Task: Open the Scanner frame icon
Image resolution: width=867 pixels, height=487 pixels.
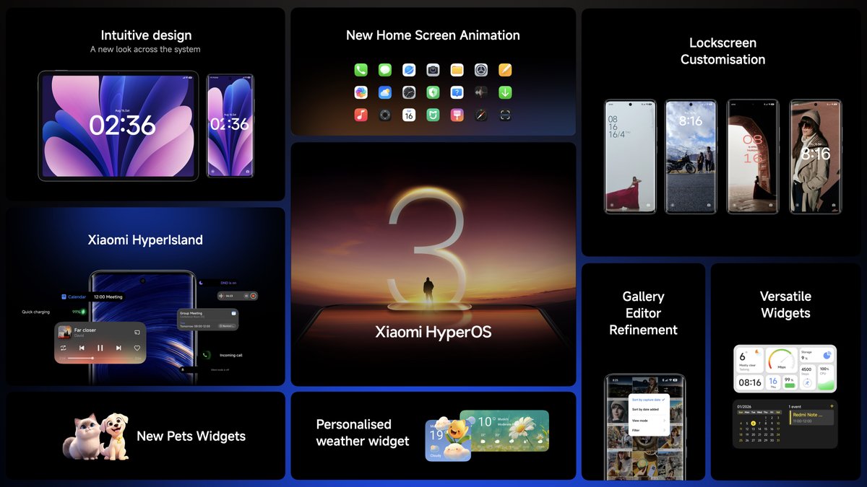Action: [505, 115]
